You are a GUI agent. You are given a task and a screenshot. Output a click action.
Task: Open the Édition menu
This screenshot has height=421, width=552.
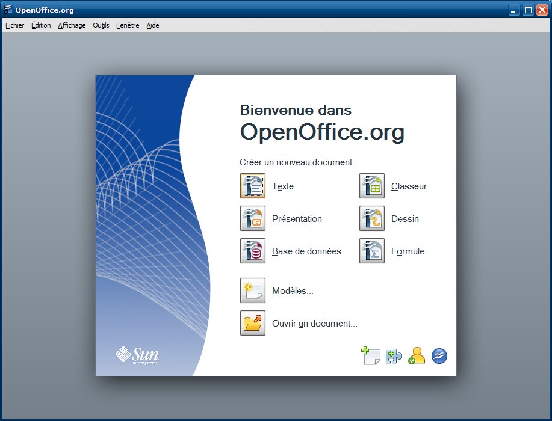click(x=41, y=25)
